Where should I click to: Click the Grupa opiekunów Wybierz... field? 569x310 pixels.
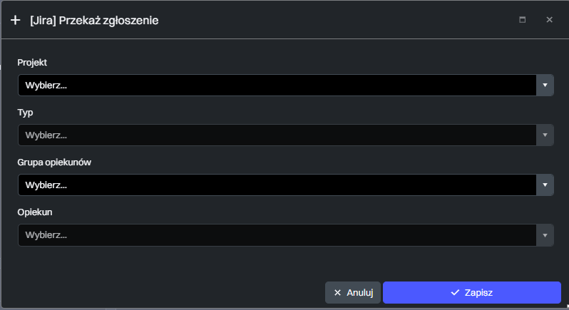[277, 185]
